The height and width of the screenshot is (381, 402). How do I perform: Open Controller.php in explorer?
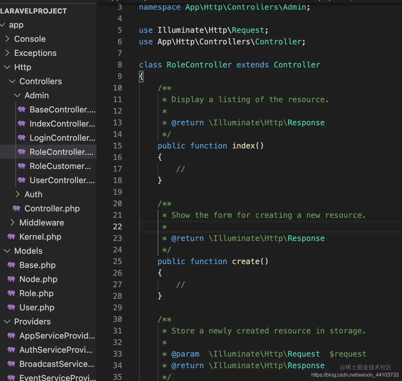point(48,208)
